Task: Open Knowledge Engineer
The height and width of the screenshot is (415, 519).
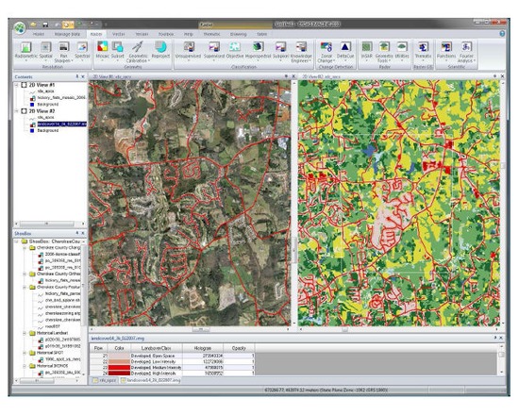Action: (301, 52)
